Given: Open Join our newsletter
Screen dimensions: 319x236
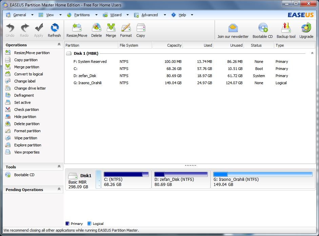Looking at the screenshot, I should 233,30.
